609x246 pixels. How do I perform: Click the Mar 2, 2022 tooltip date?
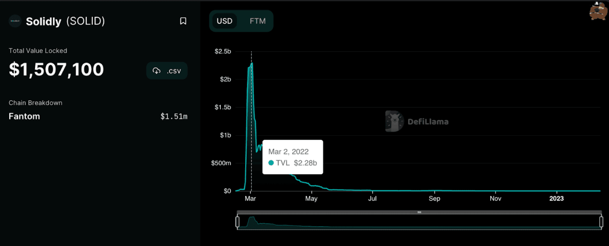click(x=288, y=151)
